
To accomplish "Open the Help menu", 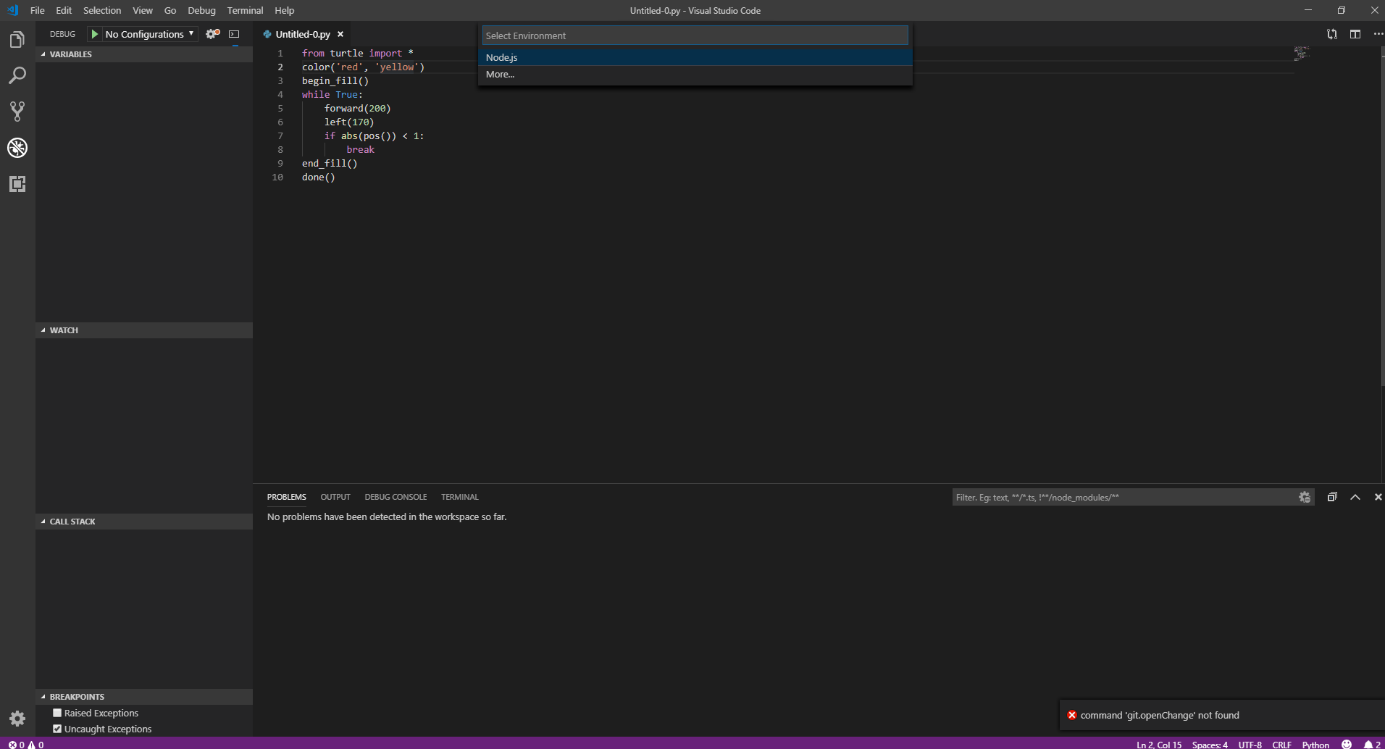I will (285, 10).
